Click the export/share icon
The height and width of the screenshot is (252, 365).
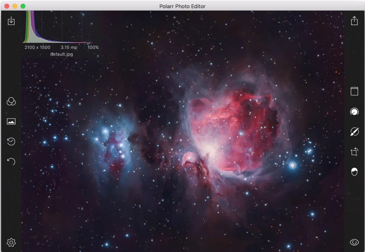click(354, 21)
